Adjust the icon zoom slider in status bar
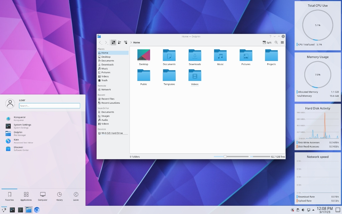The width and height of the screenshot is (342, 214). pos(225,157)
